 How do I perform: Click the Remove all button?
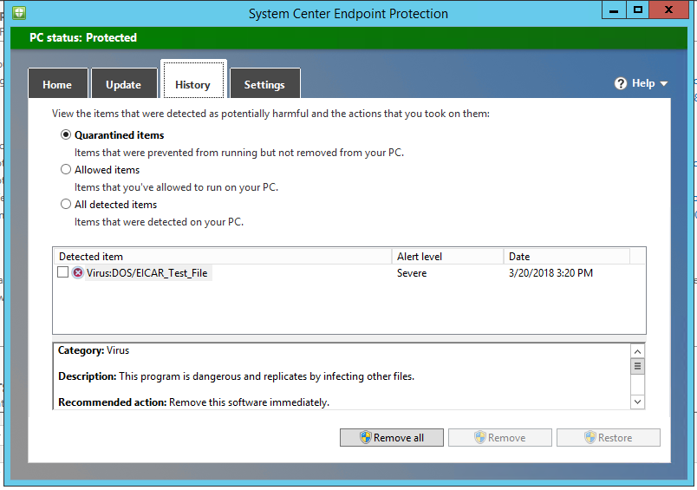(392, 438)
